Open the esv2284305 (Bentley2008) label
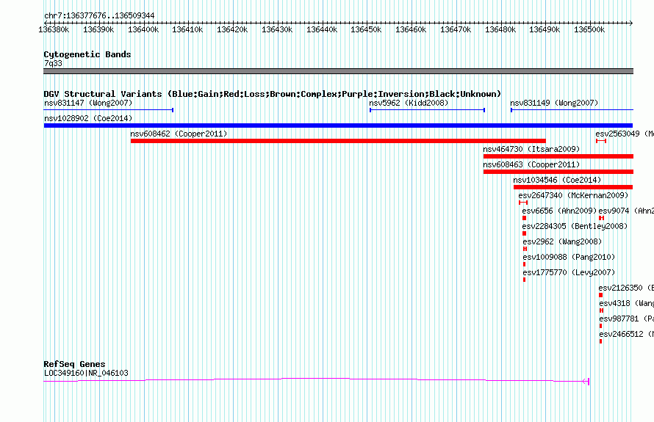 coord(575,226)
